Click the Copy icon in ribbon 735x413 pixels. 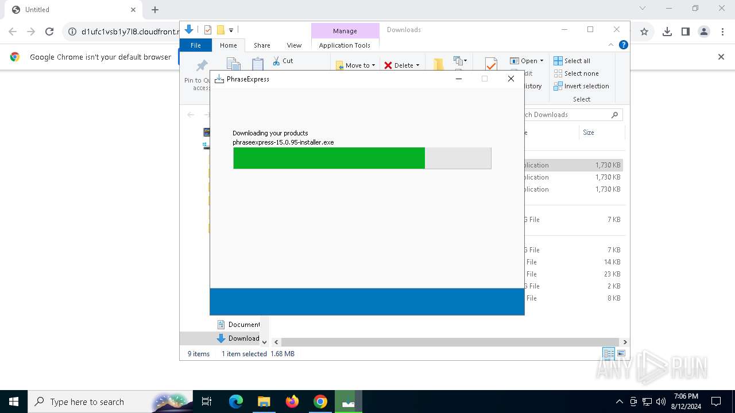pyautogui.click(x=233, y=64)
